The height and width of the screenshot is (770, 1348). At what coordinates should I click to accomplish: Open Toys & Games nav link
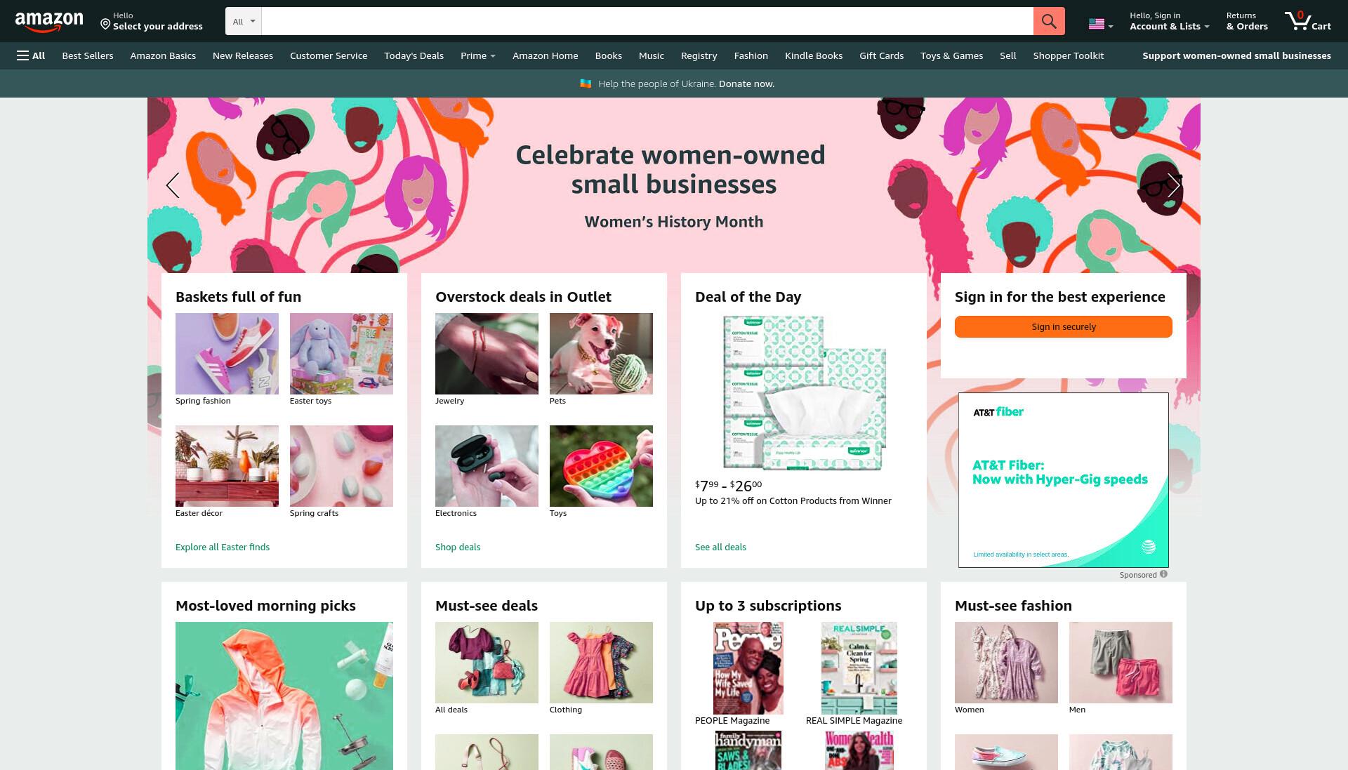[952, 55]
